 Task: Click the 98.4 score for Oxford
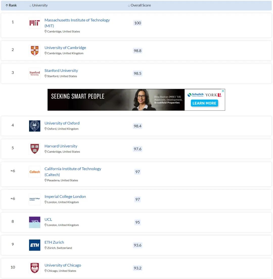point(138,126)
